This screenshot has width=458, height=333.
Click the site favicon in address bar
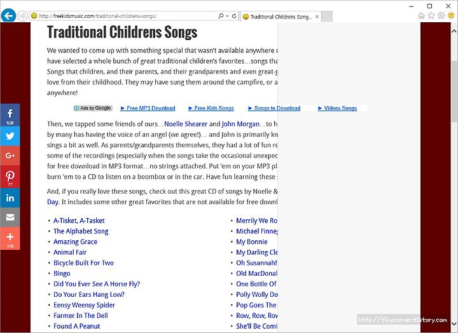click(34, 16)
